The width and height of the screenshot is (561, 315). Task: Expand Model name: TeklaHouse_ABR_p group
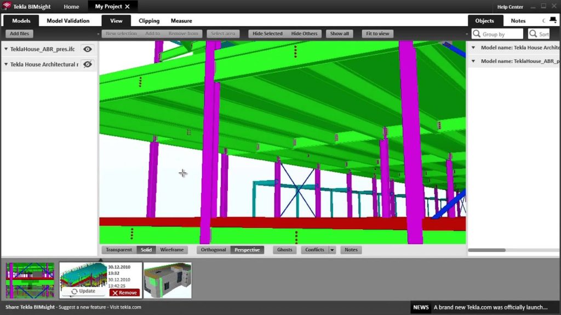473,61
